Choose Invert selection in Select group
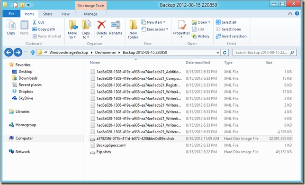The height and width of the screenshot is (185, 305). click(x=231, y=36)
